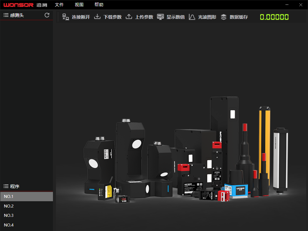Image resolution: width=308 pixels, height=231 pixels.
Task: Click the 感测头 list icon
Action: (x=6, y=15)
